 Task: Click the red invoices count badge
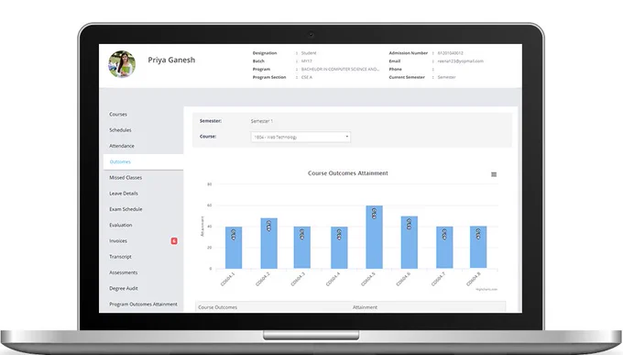point(174,240)
